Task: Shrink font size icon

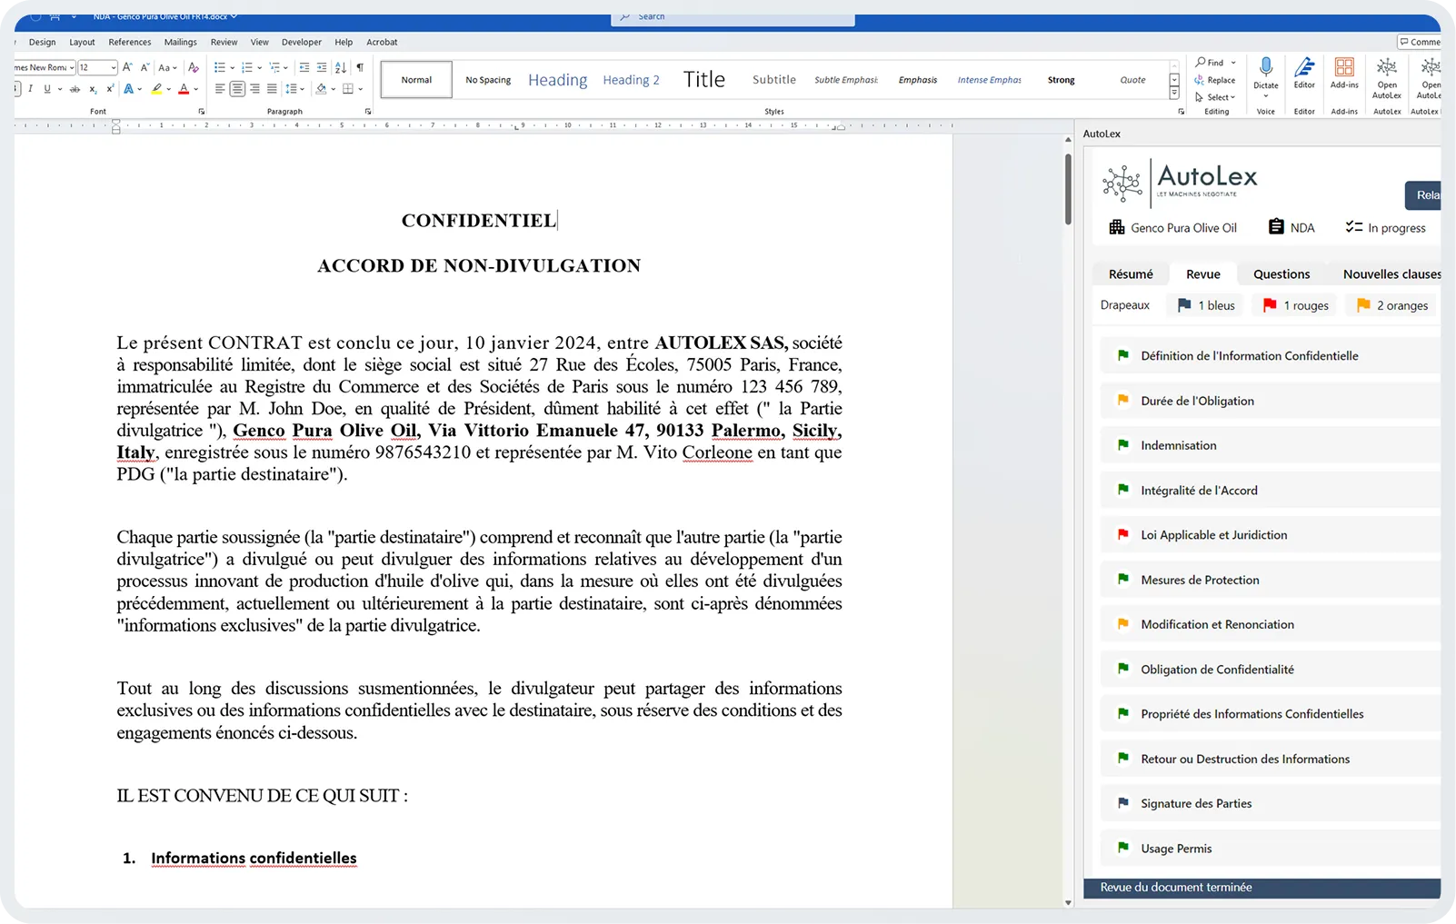Action: 145,67
